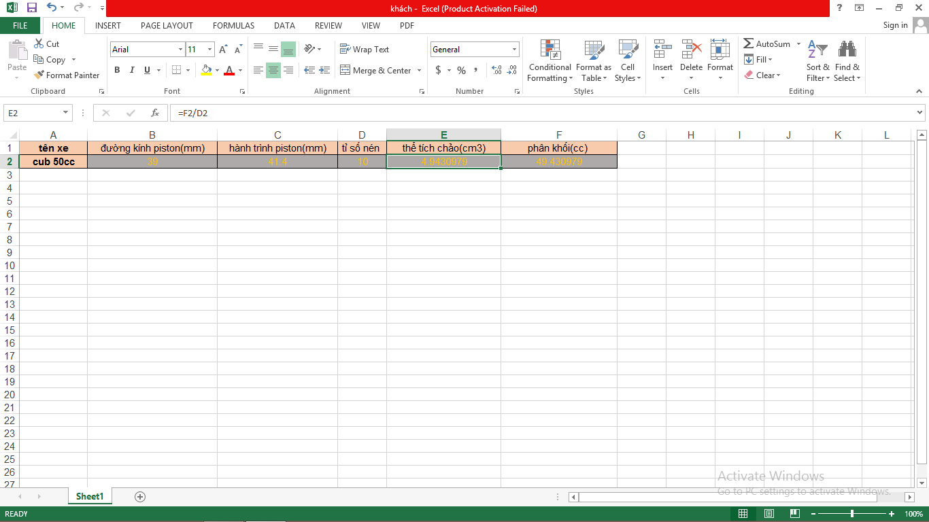
Task: Click the Percent Style icon
Action: (x=461, y=70)
